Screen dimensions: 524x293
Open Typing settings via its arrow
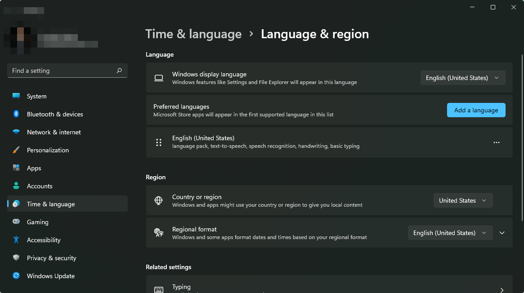(502, 290)
